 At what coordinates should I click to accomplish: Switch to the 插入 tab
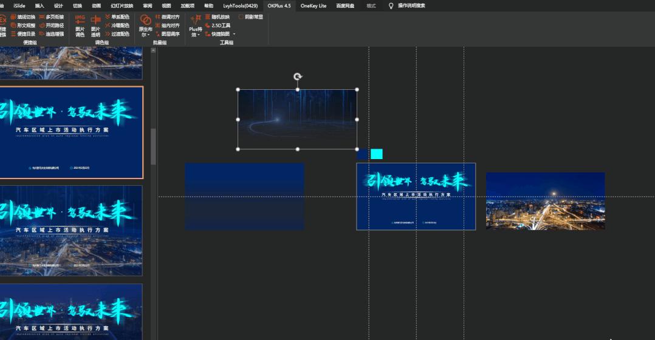(39, 6)
